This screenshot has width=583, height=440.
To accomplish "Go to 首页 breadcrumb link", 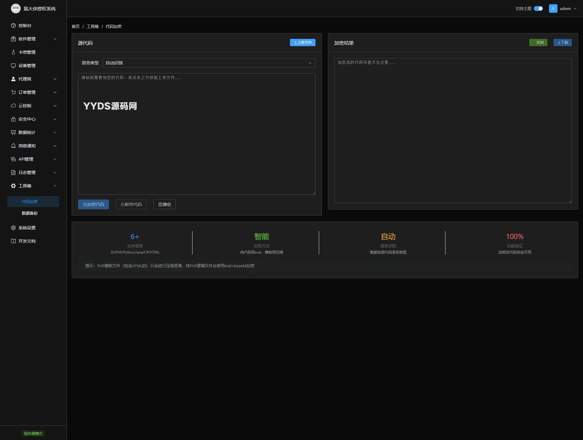I will click(x=76, y=26).
